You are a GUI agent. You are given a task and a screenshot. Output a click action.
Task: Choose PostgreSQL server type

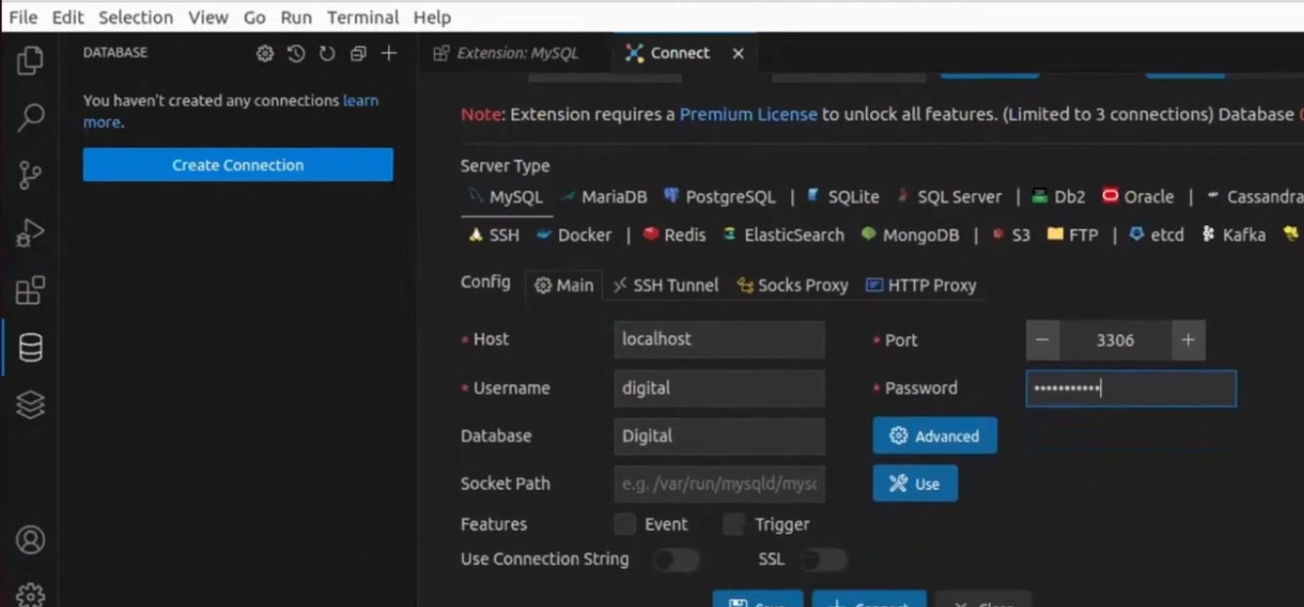720,197
